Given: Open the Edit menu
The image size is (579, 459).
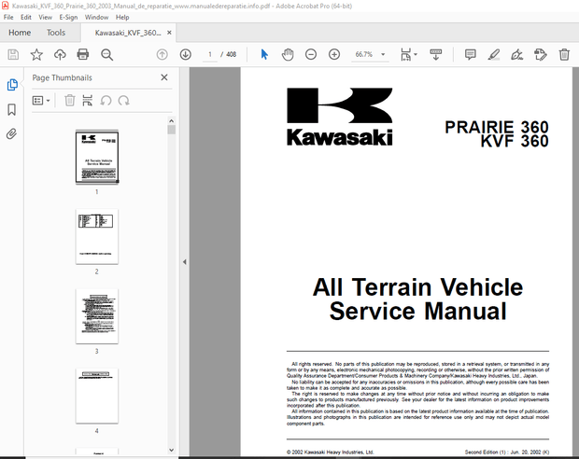Looking at the screenshot, I should tap(26, 17).
